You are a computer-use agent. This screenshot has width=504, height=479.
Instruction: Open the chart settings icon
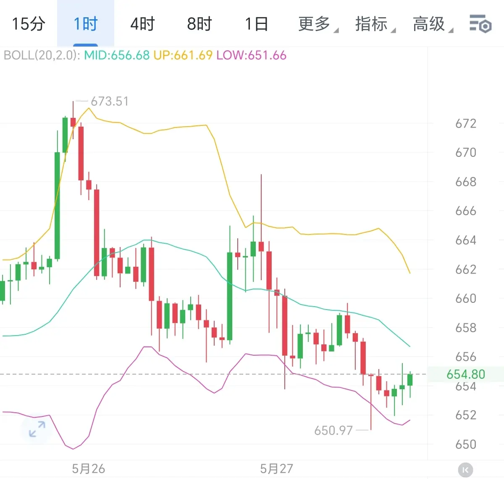click(x=480, y=24)
